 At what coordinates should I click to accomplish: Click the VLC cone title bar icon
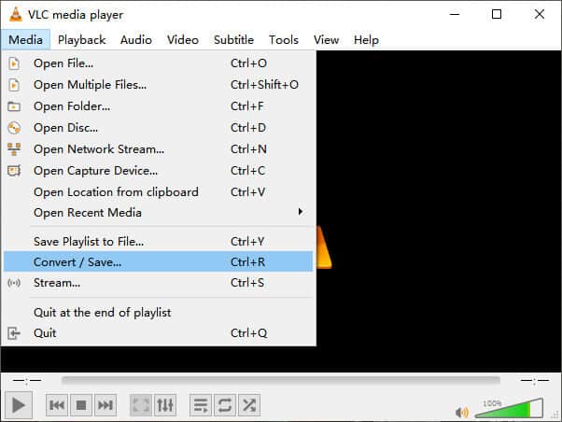tap(15, 14)
